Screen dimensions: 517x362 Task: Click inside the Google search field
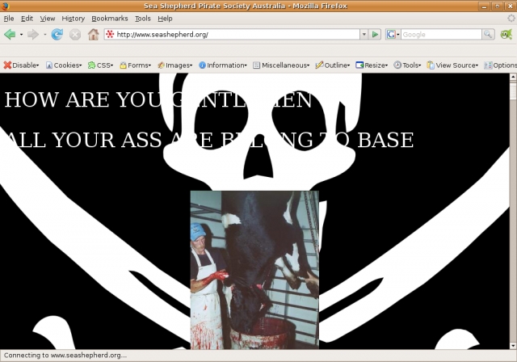point(440,35)
